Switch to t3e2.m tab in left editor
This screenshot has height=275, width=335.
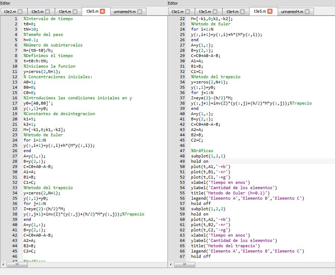click(x=10, y=12)
